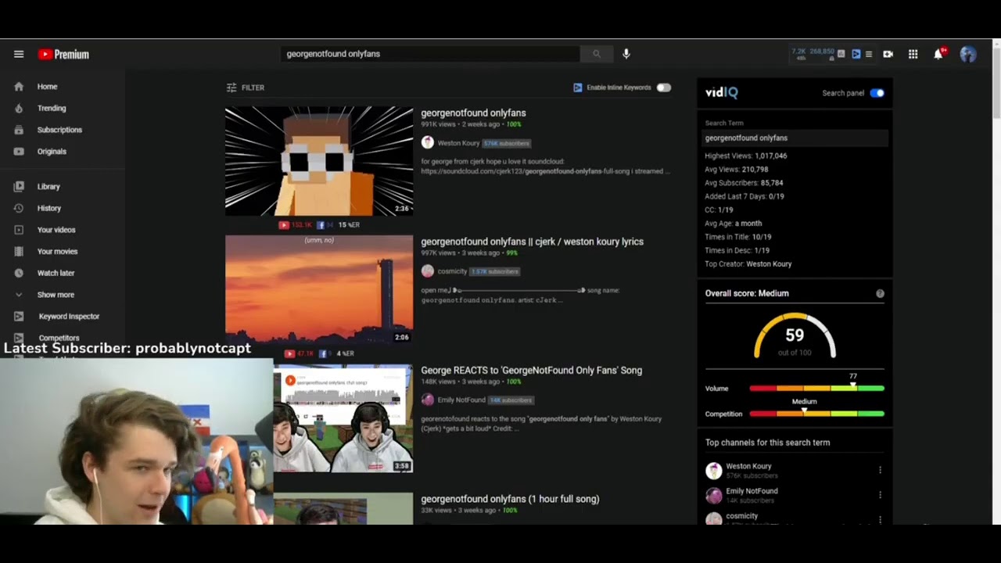Go to the YouTube Premium logo home

[x=63, y=54]
